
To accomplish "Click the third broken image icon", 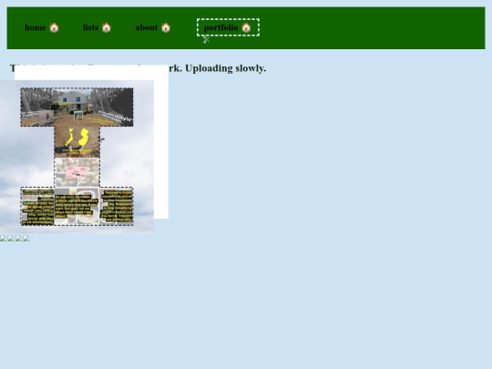I will pyautogui.click(x=18, y=239).
